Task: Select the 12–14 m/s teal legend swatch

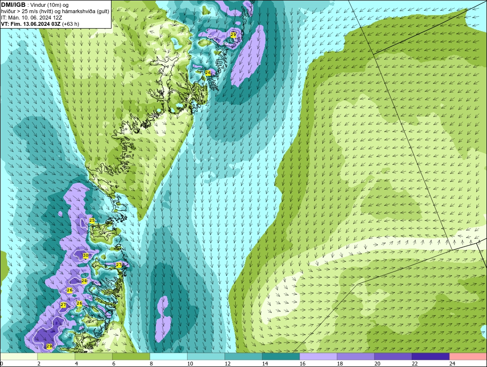Action: pyautogui.click(x=243, y=356)
